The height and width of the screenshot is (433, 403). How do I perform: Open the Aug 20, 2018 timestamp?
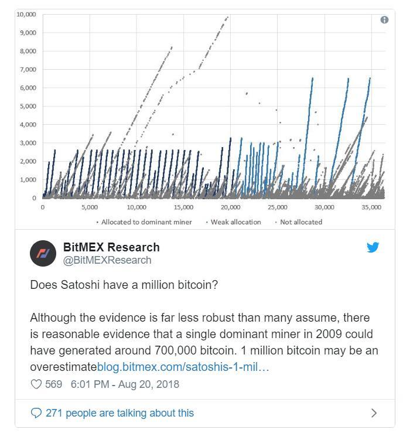[x=125, y=384]
